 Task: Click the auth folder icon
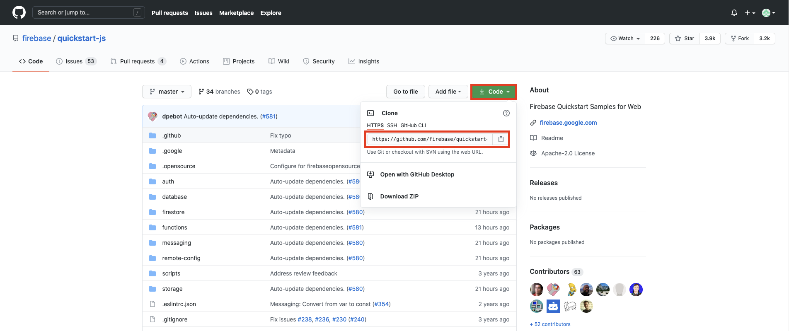pos(152,181)
